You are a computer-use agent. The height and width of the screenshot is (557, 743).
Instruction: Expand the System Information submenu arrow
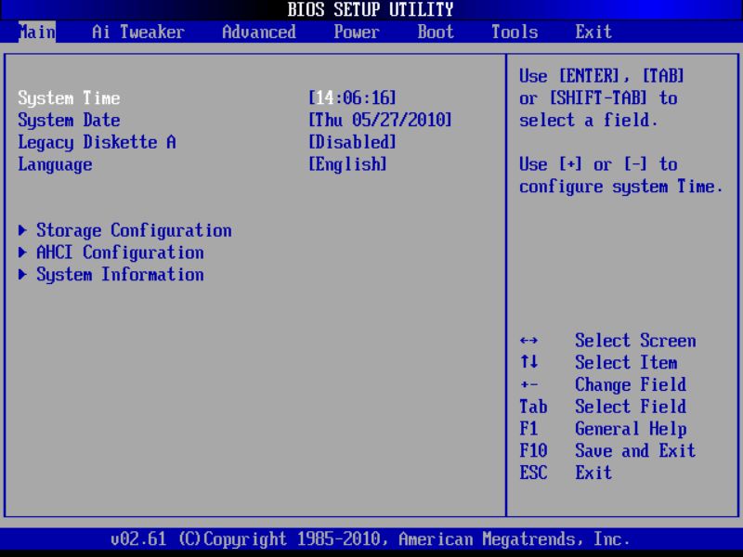21,275
